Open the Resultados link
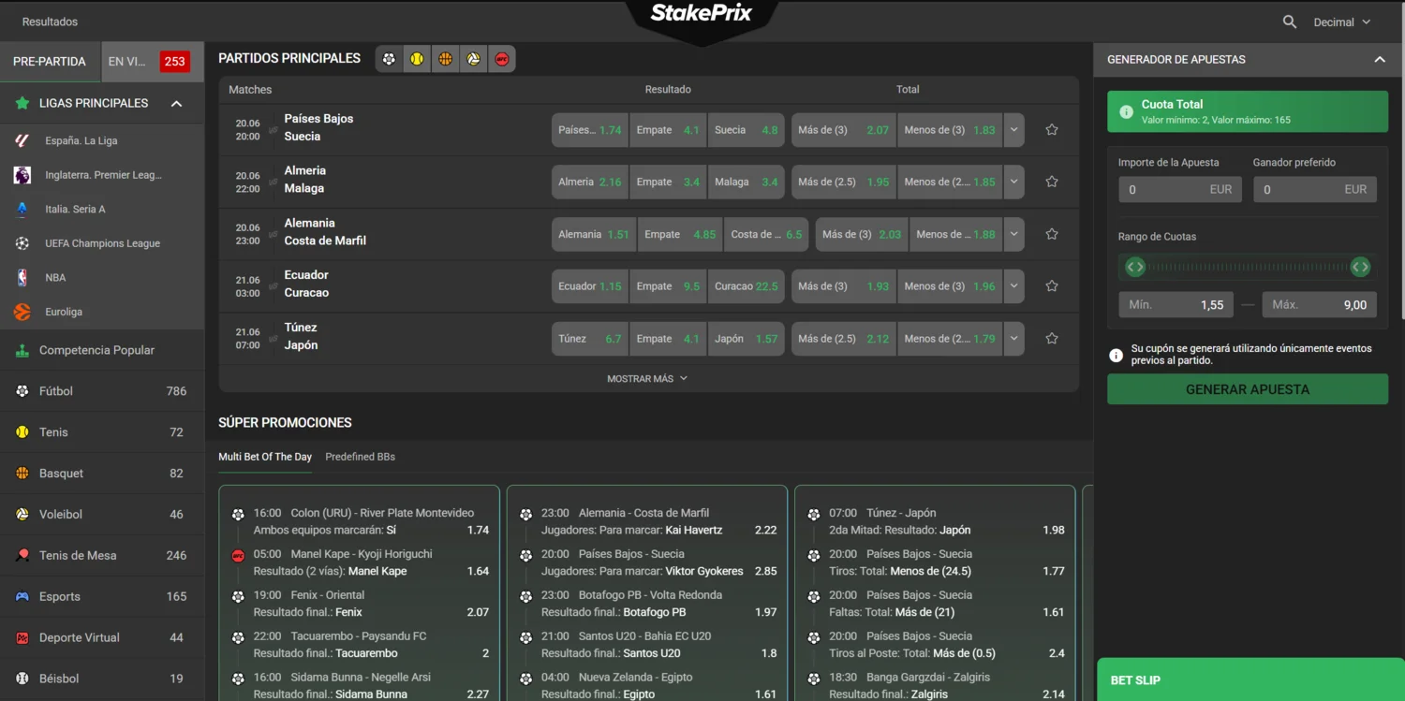Image resolution: width=1405 pixels, height=701 pixels. [50, 22]
